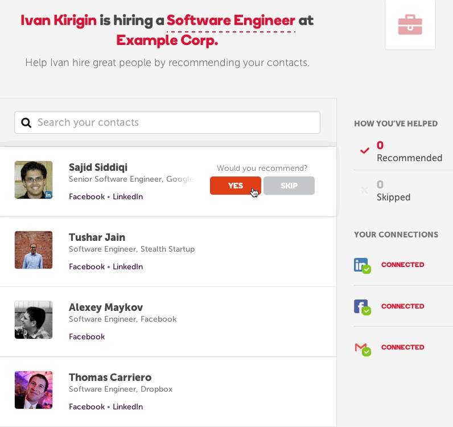Viewport: 453px width, 427px height.
Task: Click the LinkedIn badge on Sajid's photo
Action: pyautogui.click(x=48, y=195)
